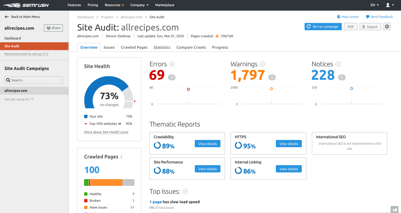Click Re-run campaign button

pos(323,27)
